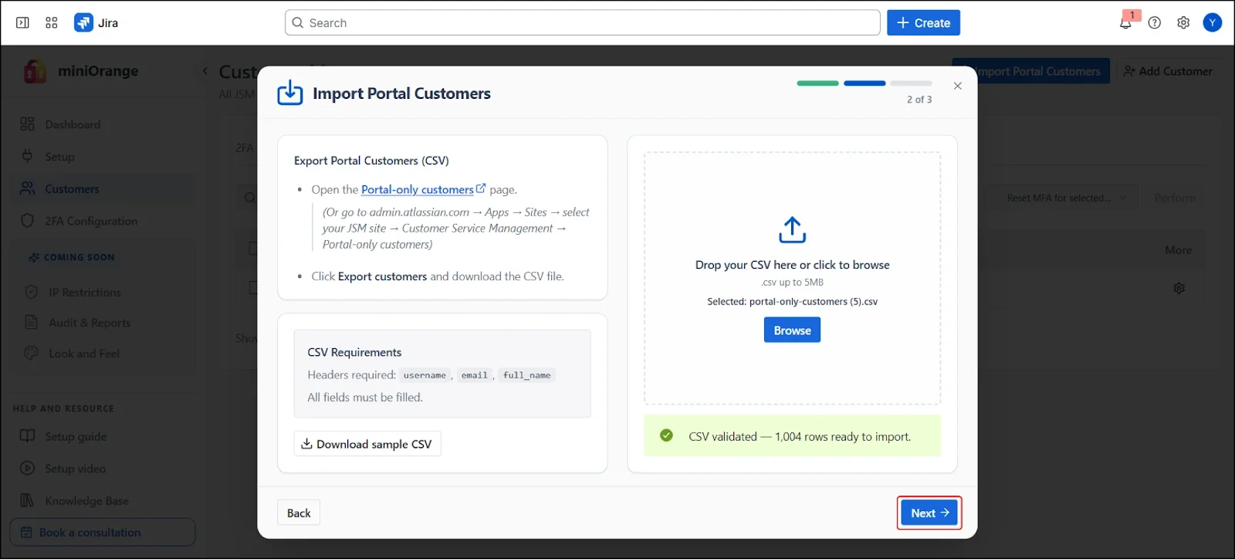The height and width of the screenshot is (559, 1235).
Task: Click the 'Selected: portal-only-customers (5).csv' text
Action: coord(793,302)
